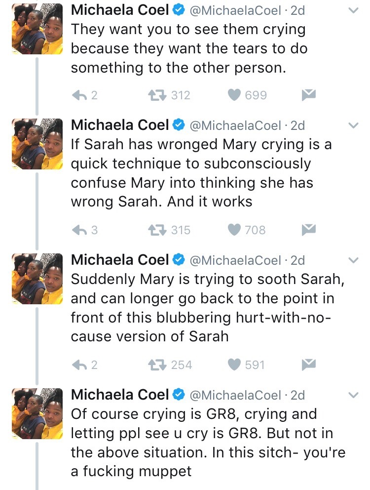Open the chevron menu on the second tweet
The width and height of the screenshot is (370, 490).
[x=353, y=125]
